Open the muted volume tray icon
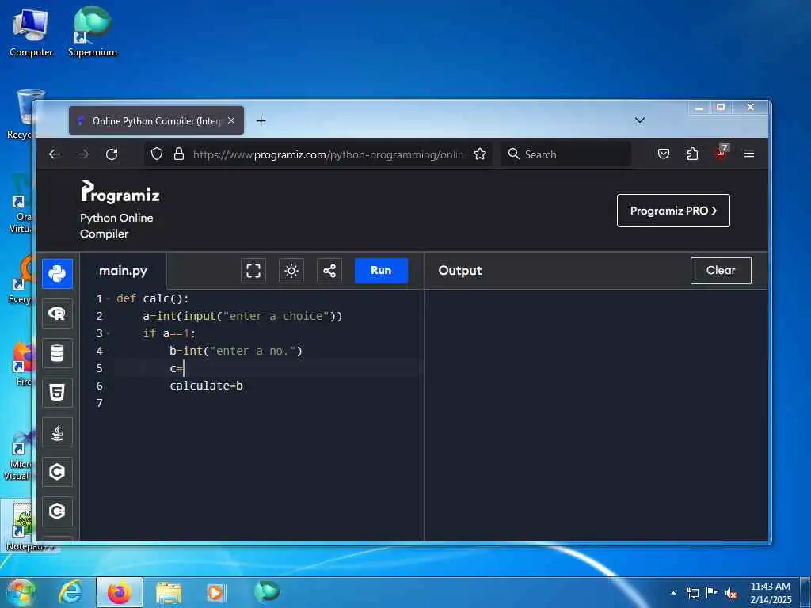The height and width of the screenshot is (608, 811). [x=731, y=594]
